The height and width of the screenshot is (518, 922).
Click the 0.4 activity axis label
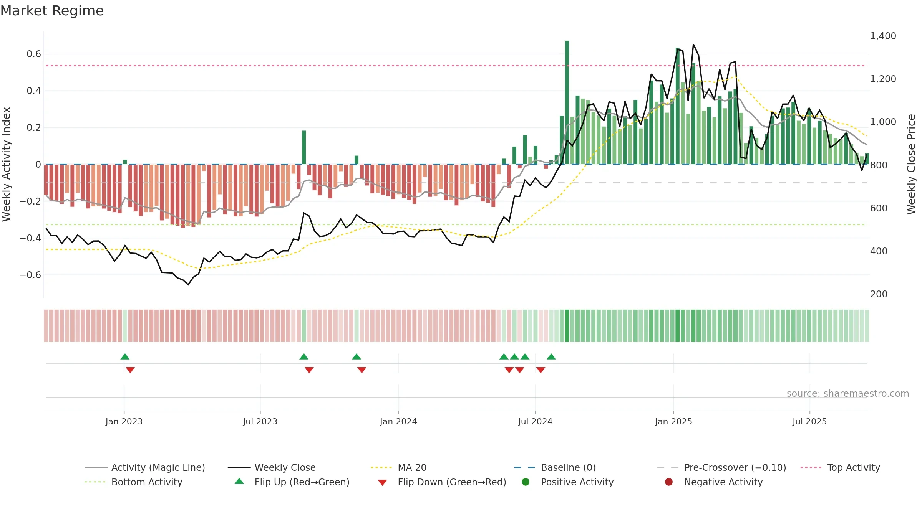click(x=34, y=91)
